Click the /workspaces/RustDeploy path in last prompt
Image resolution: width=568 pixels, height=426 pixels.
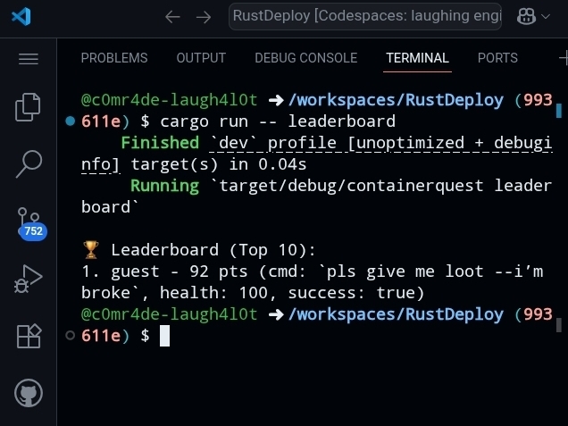tap(396, 314)
